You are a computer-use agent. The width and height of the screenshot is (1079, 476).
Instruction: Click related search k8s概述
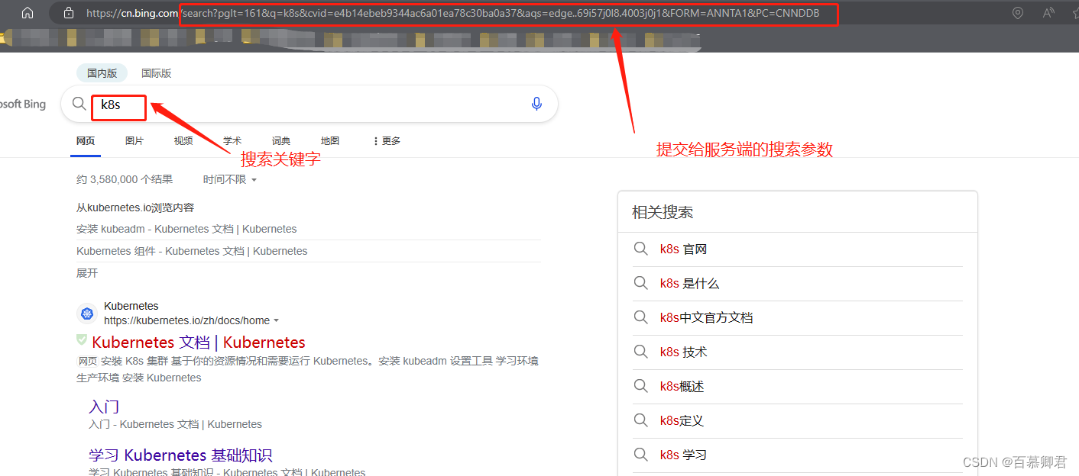(x=682, y=387)
